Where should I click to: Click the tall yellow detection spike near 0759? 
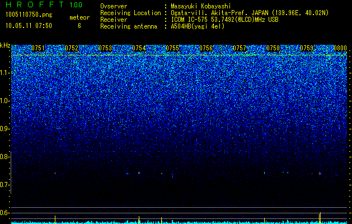point(320,217)
